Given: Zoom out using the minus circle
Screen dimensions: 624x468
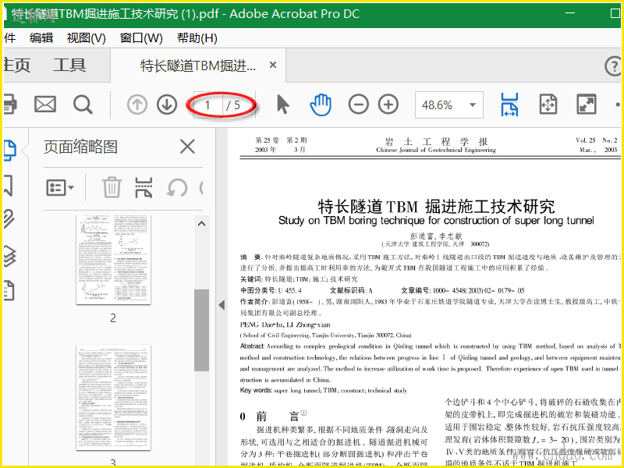Looking at the screenshot, I should 359,105.
